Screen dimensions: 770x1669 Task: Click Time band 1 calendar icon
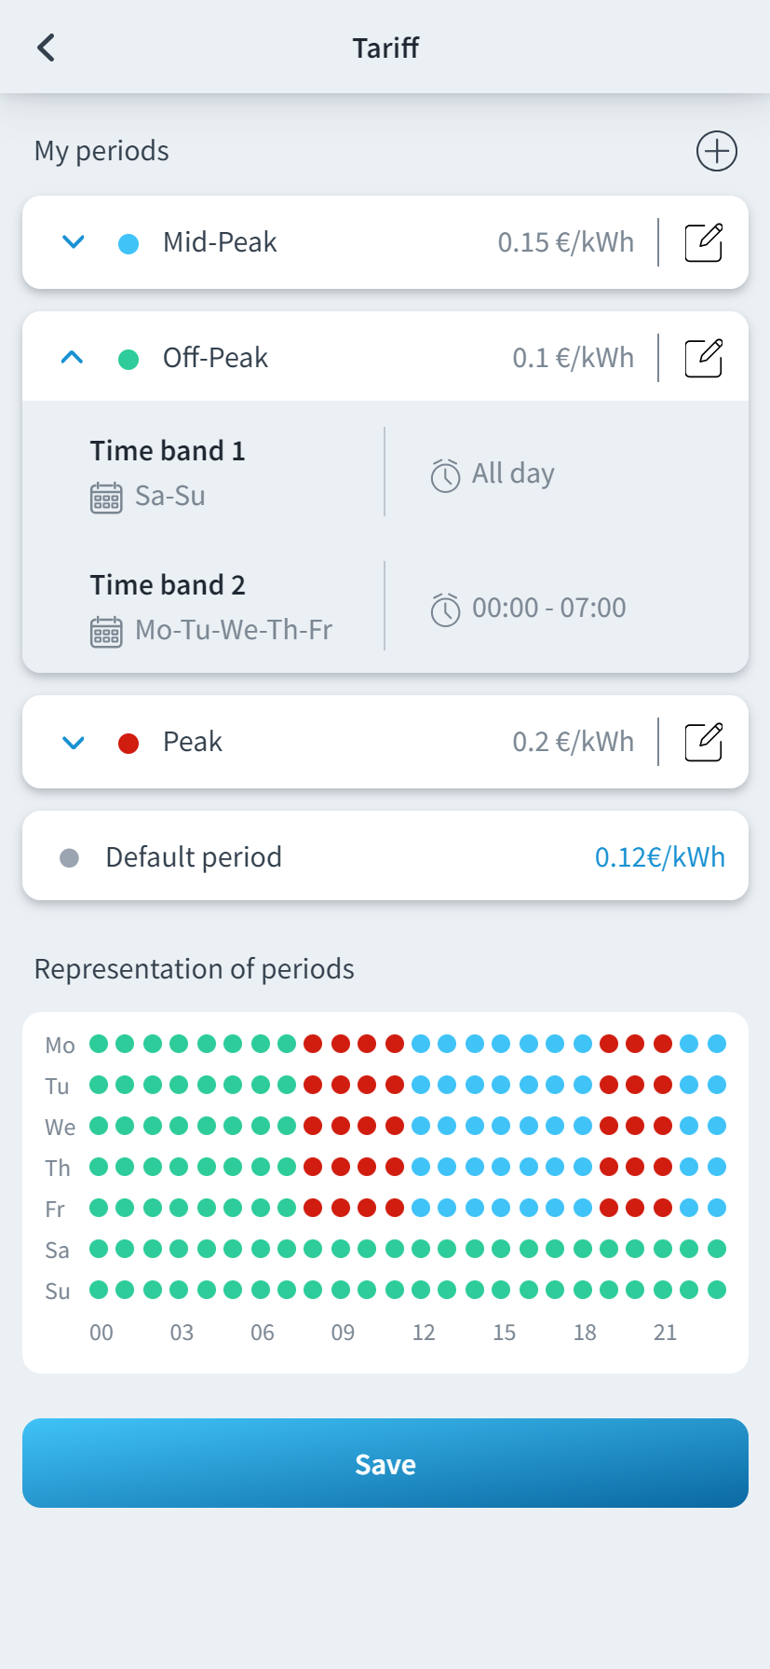point(106,498)
